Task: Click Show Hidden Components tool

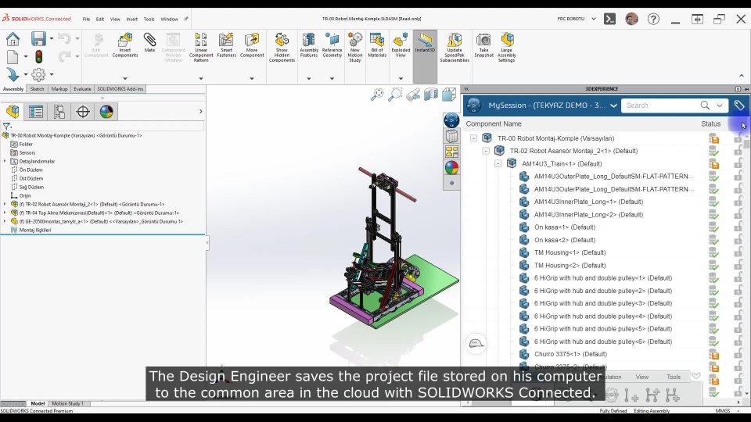Action: [x=282, y=48]
